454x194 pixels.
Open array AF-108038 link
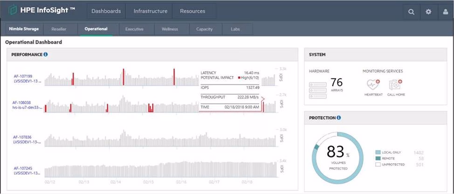(x=22, y=103)
